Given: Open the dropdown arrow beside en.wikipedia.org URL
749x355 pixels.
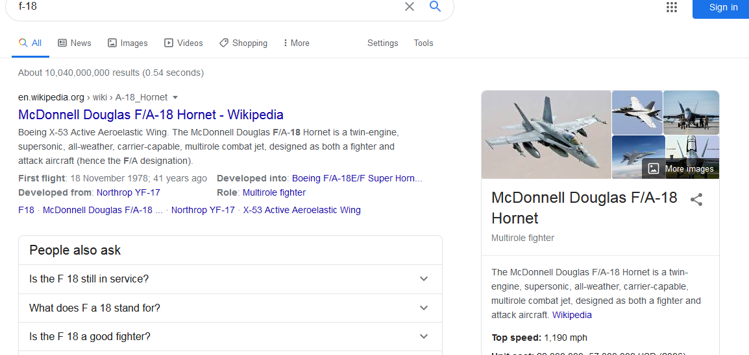Looking at the screenshot, I should 174,97.
